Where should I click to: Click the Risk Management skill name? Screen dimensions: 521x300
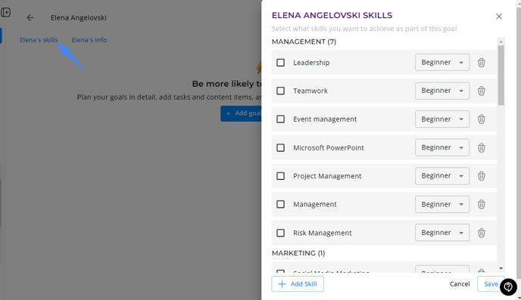tap(322, 233)
